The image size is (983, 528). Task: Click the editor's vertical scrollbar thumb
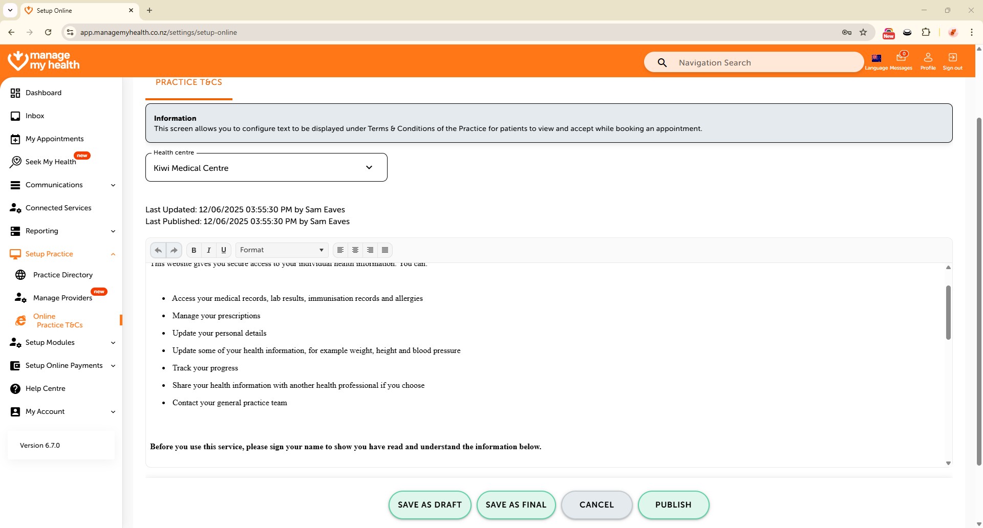948,312
